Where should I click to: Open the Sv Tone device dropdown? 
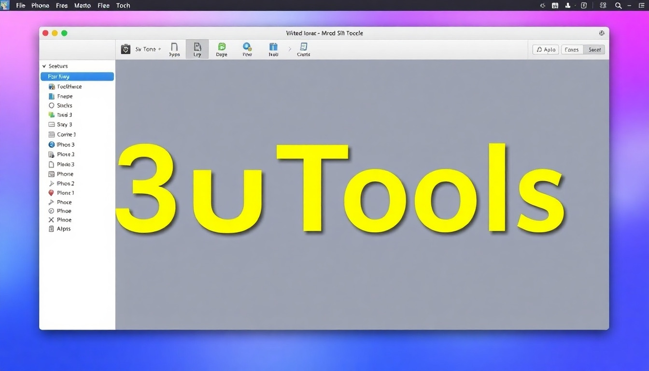coord(148,49)
